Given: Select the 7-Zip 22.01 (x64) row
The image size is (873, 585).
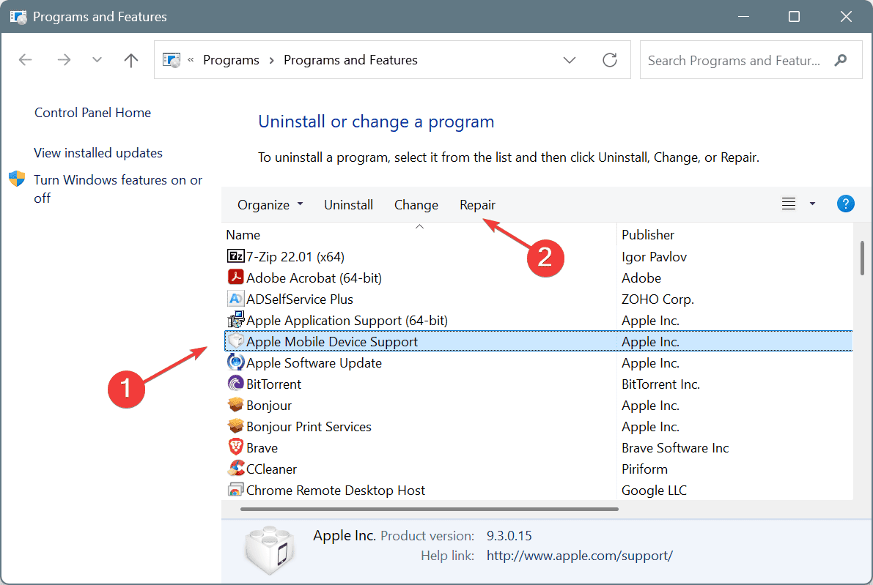Looking at the screenshot, I should point(538,256).
